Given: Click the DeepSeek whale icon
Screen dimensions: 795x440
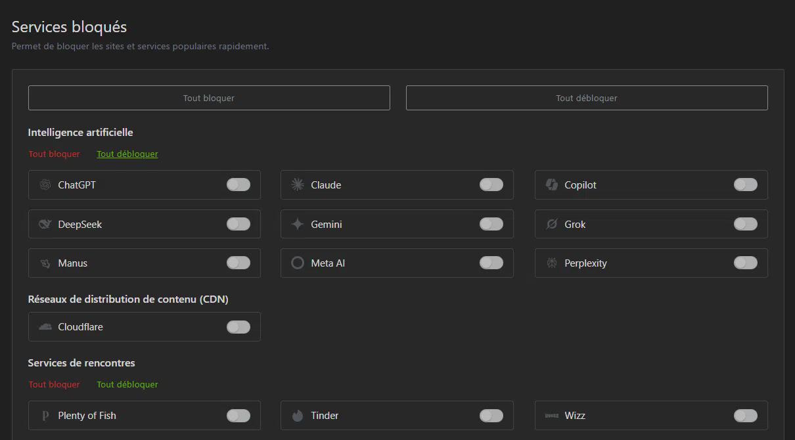Looking at the screenshot, I should tap(45, 225).
